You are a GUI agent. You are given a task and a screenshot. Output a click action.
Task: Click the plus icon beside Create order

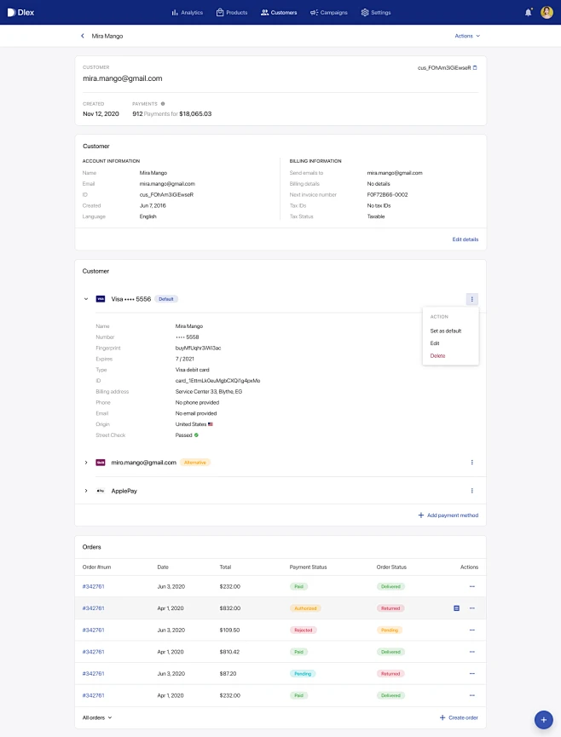[442, 717]
